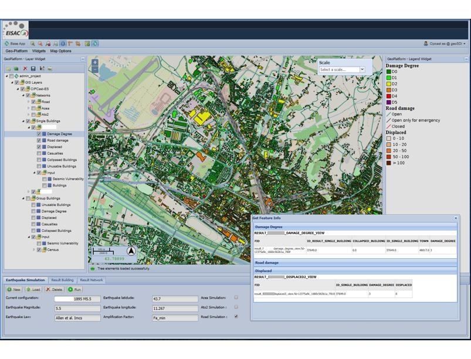471x359 pixels.
Task: Uncheck the Road damage layer checkbox
Action: (39, 141)
